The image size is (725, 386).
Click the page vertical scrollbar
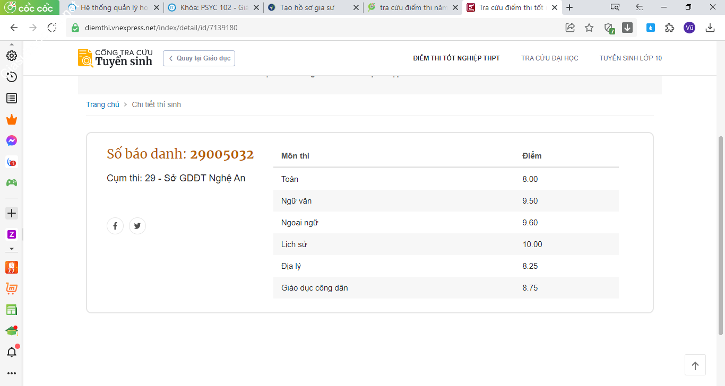(721, 235)
